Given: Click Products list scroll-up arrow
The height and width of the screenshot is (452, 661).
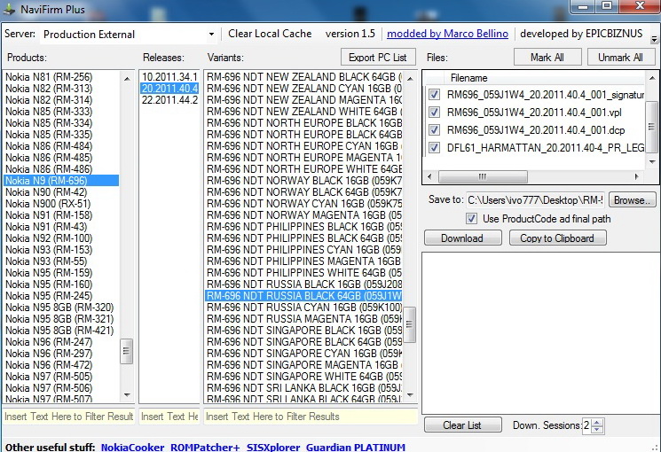Looking at the screenshot, I should coord(127,79).
